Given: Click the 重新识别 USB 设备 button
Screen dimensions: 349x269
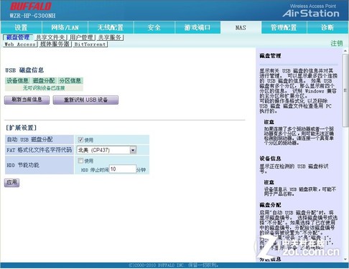Looking at the screenshot, I should point(85,100).
